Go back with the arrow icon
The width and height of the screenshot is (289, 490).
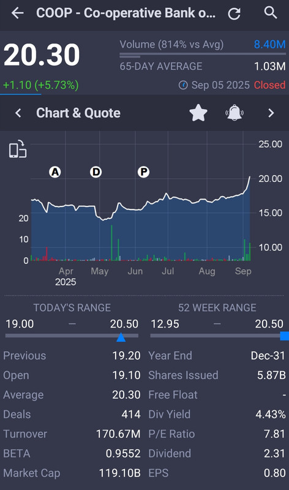[x=18, y=13]
